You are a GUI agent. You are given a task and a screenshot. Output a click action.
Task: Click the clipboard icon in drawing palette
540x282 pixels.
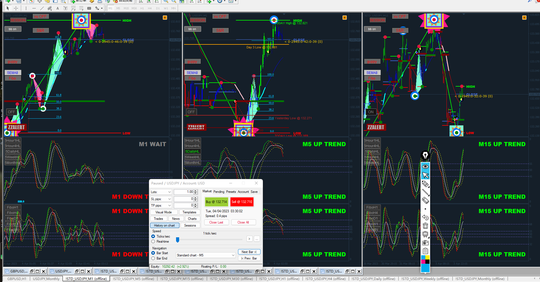[425, 251]
